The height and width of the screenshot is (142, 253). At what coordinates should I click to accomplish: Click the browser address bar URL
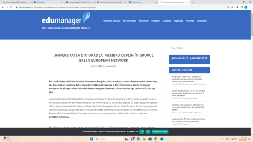(x=62, y=7)
